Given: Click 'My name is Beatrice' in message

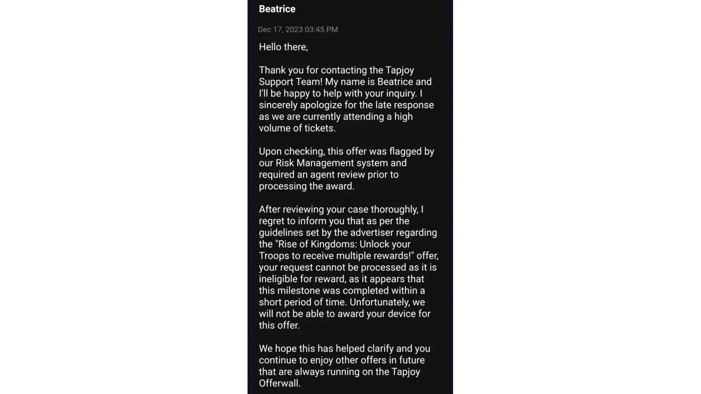Looking at the screenshot, I should pyautogui.click(x=369, y=82).
